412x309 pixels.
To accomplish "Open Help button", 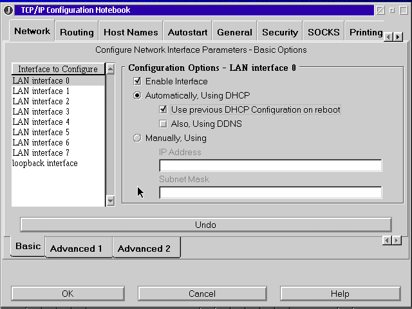I will coord(341,294).
